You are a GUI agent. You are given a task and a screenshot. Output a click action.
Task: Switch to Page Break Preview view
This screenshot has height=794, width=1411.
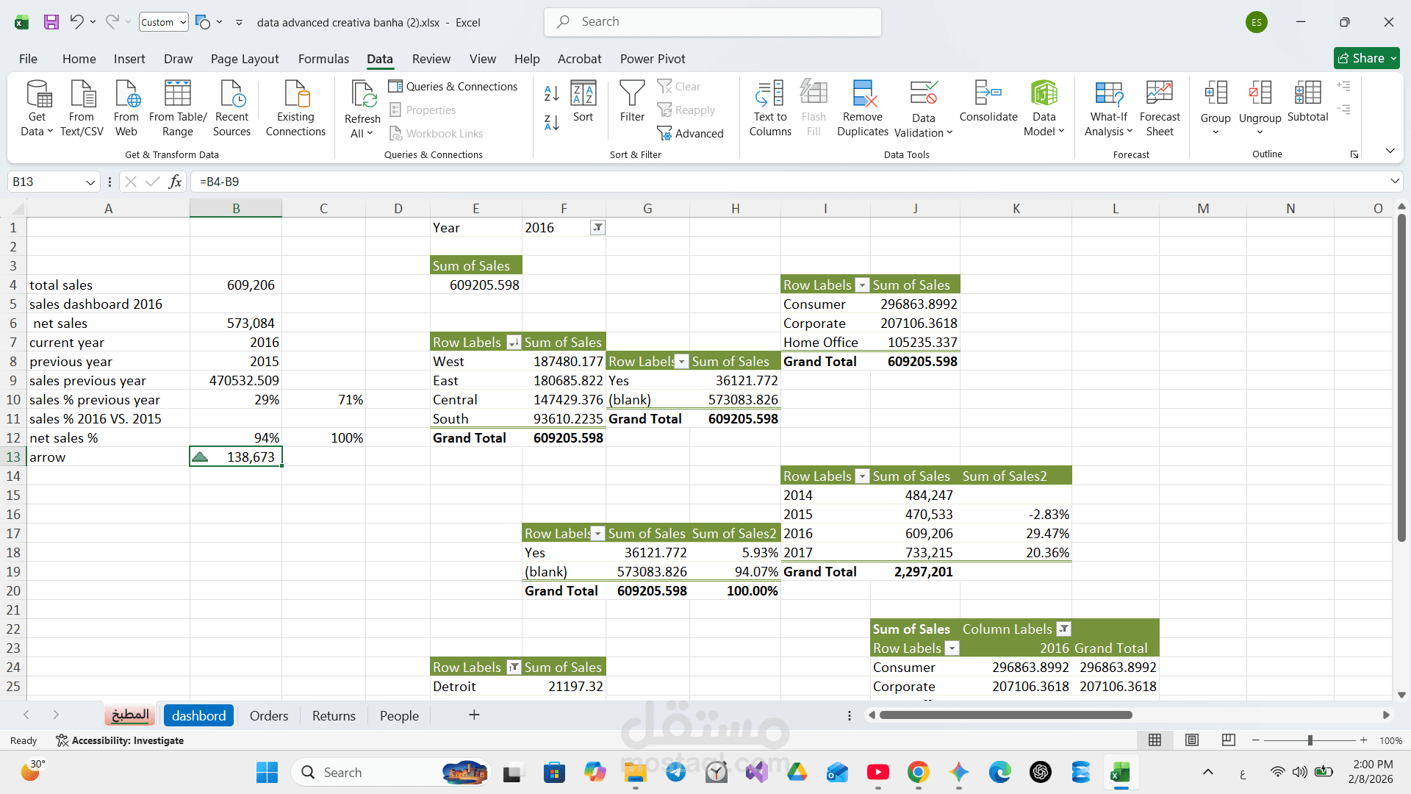1228,740
